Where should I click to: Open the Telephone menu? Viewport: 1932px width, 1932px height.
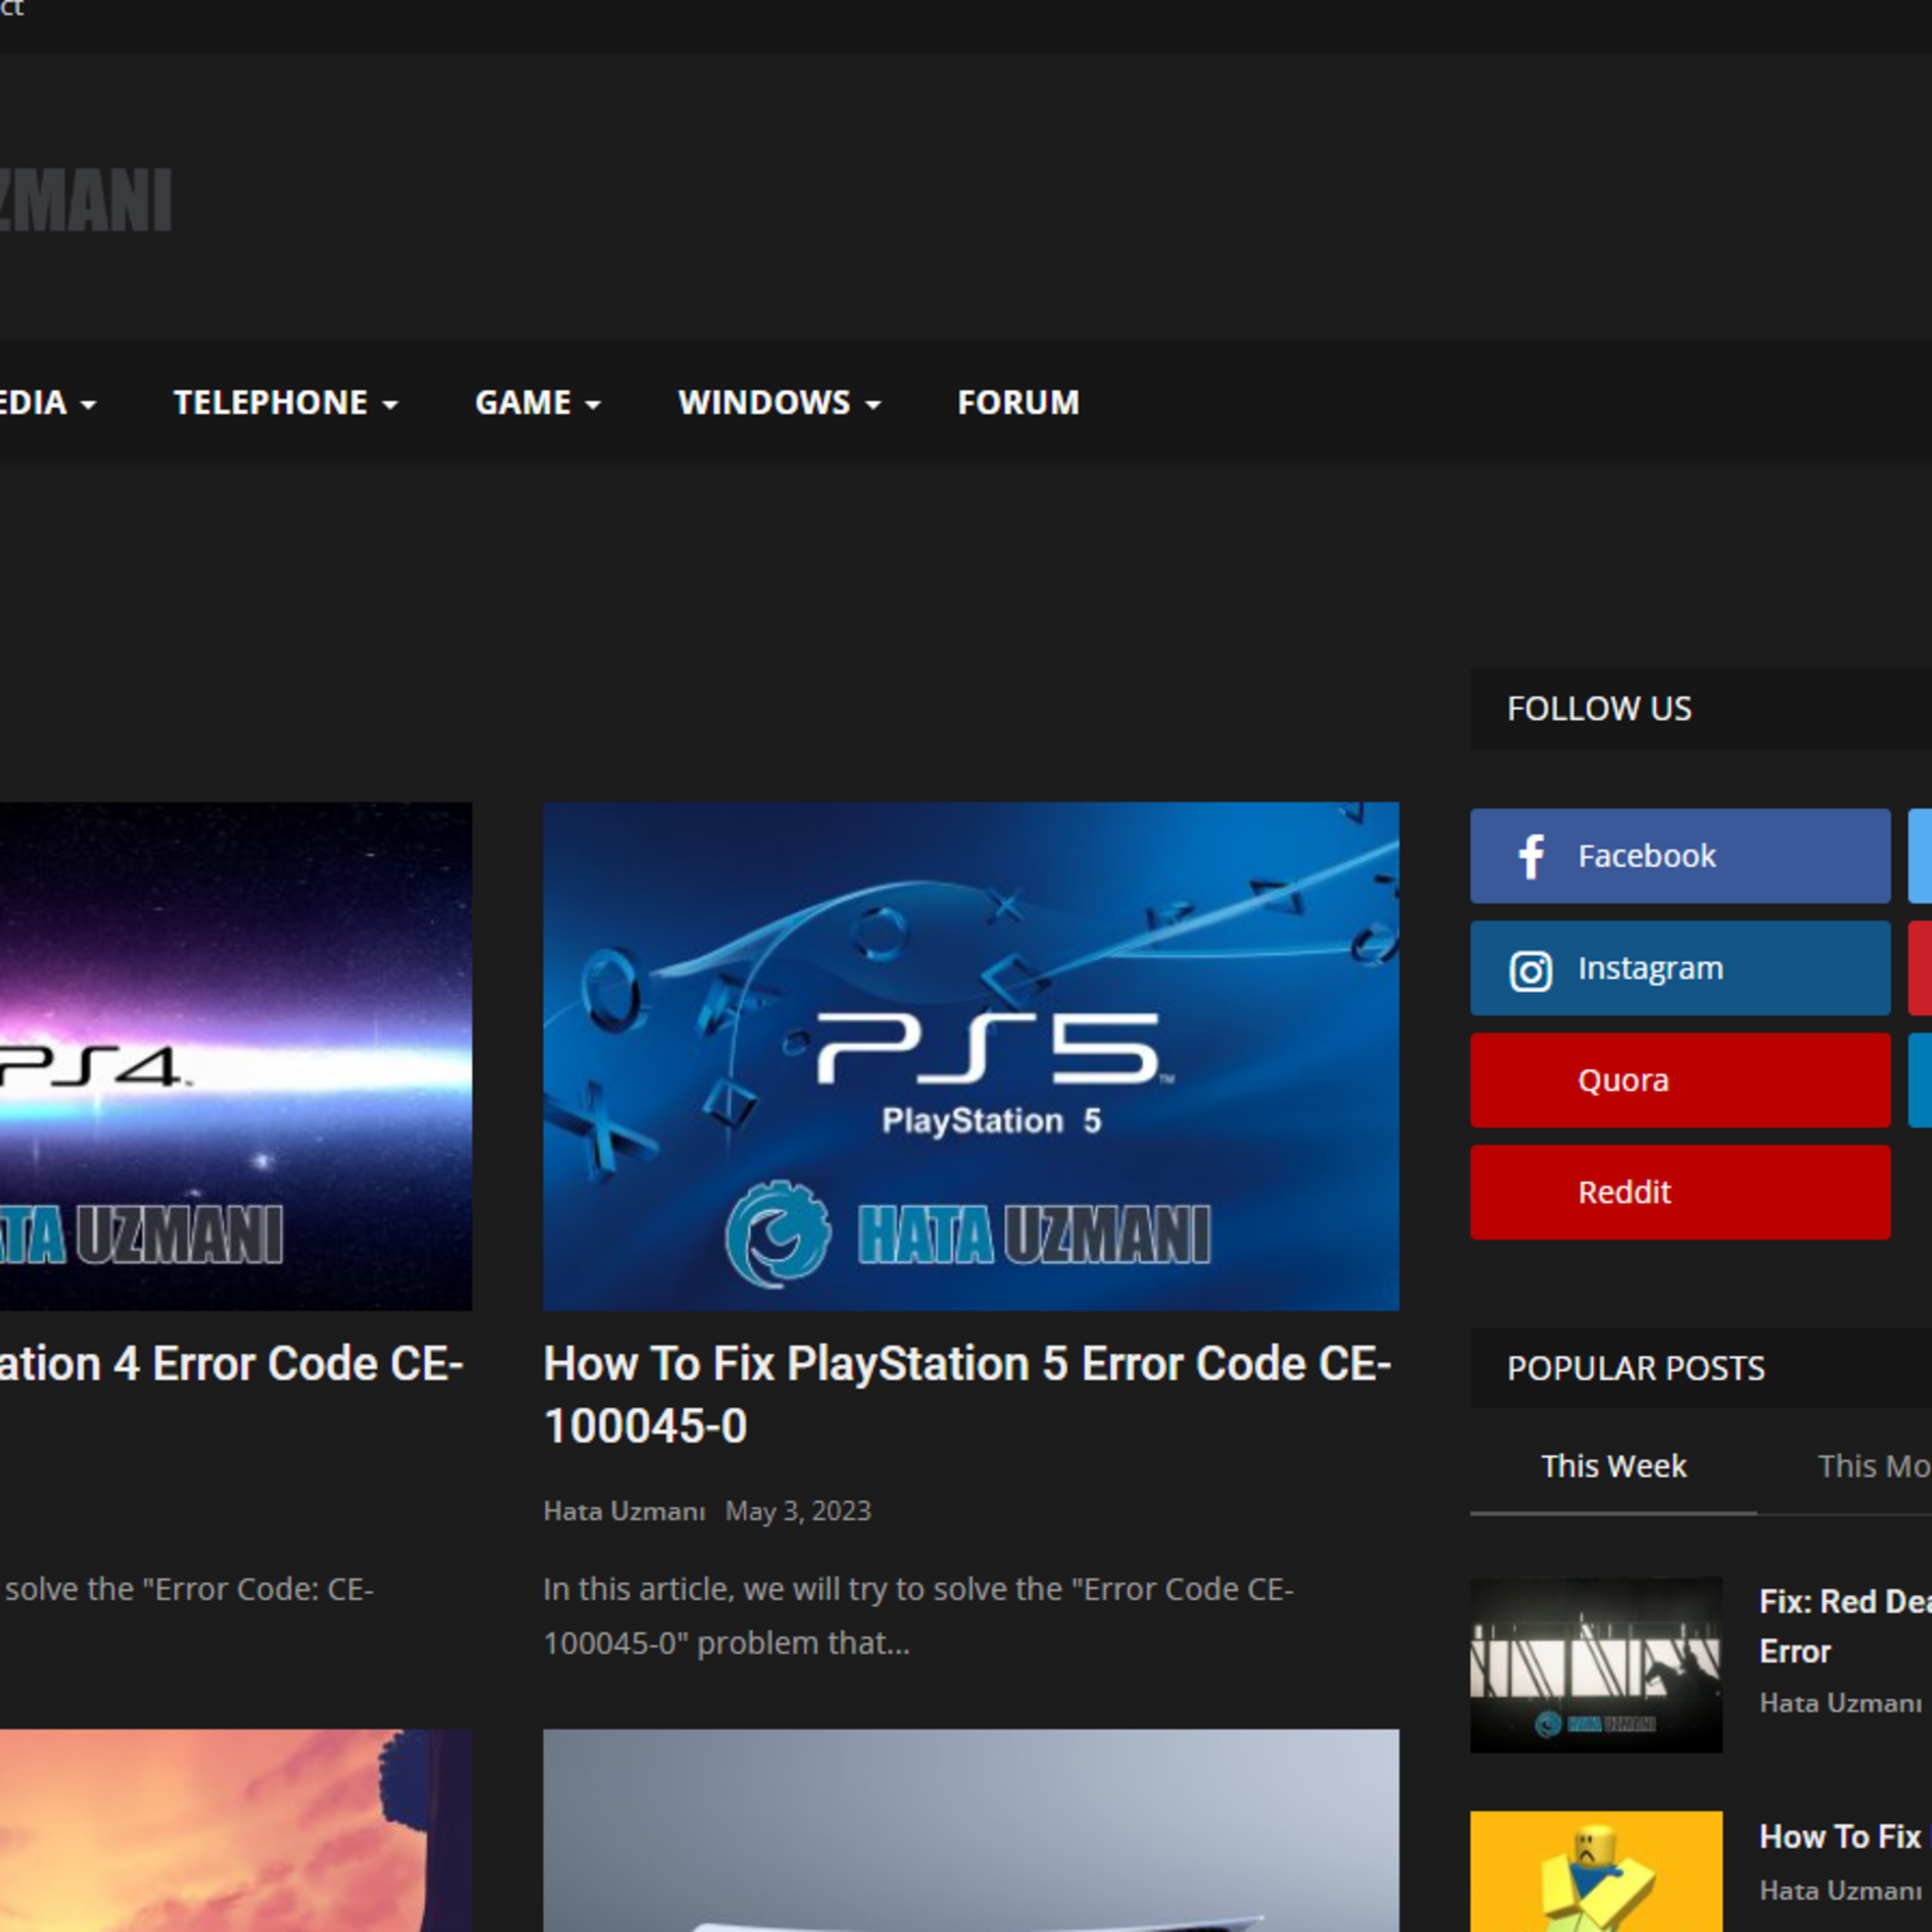pos(286,402)
